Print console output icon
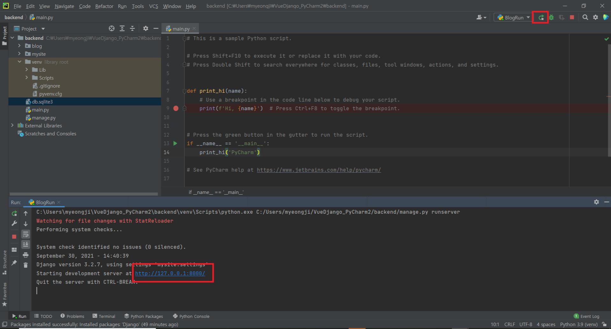The width and height of the screenshot is (611, 329). pyautogui.click(x=26, y=255)
